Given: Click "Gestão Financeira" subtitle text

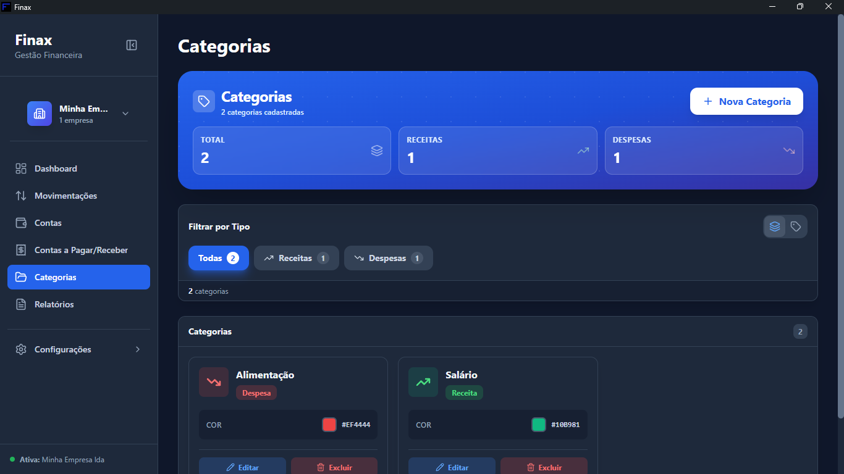Looking at the screenshot, I should [48, 55].
